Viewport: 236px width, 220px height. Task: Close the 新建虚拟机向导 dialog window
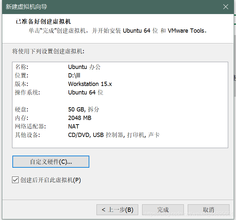pyautogui.click(x=226, y=7)
